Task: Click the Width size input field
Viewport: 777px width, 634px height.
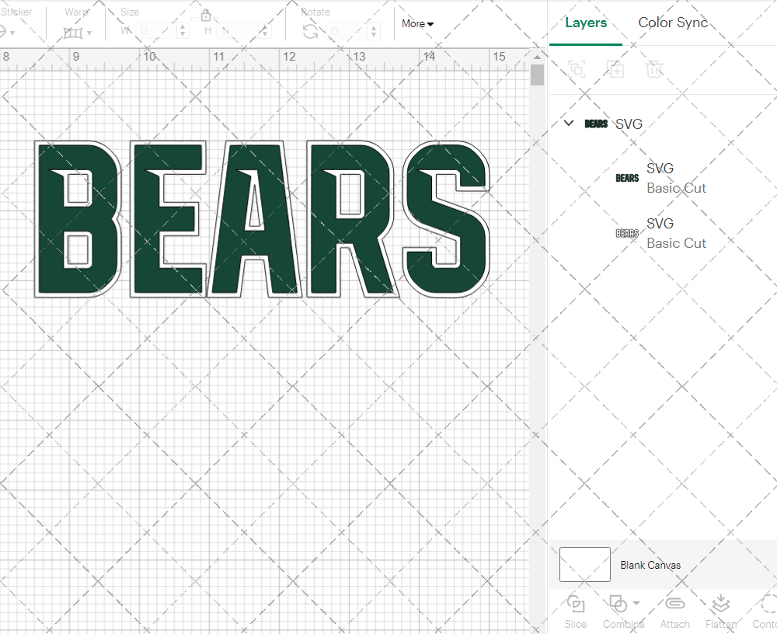Action: [155, 31]
